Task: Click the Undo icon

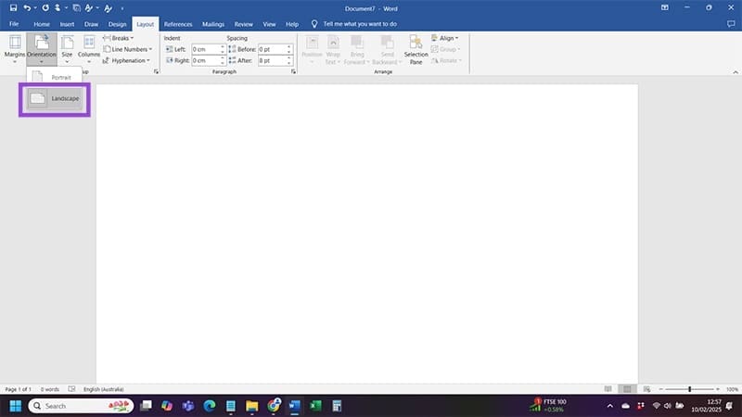Action: [28, 7]
